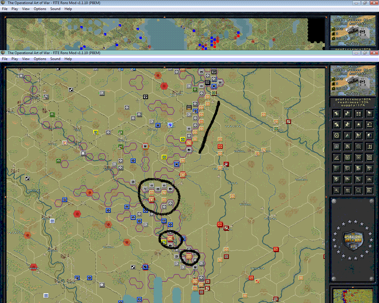Screen dimensions: 379x303
Task: Click 'Mobile' in the front window panel
Action: [353, 94]
